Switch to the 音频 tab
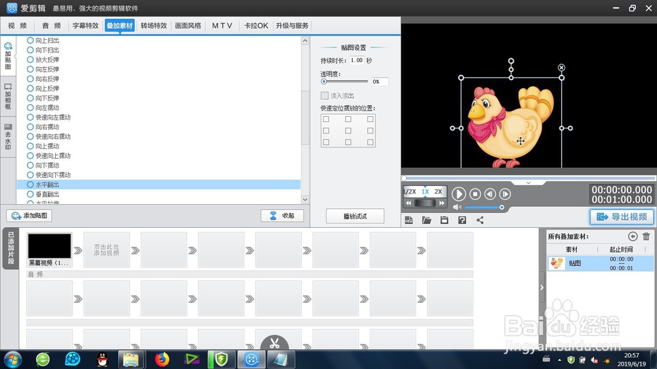 pos(51,26)
